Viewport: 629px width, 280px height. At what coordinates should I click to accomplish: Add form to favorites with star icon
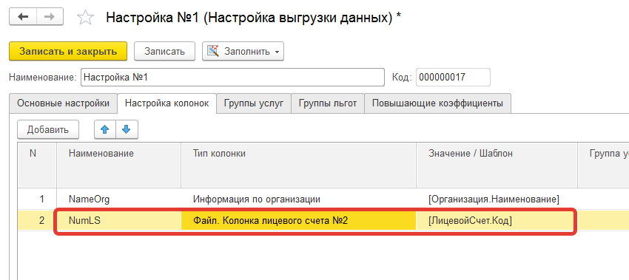point(85,18)
